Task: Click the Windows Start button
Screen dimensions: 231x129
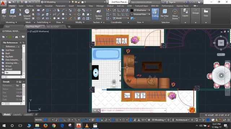Action: tap(4, 126)
